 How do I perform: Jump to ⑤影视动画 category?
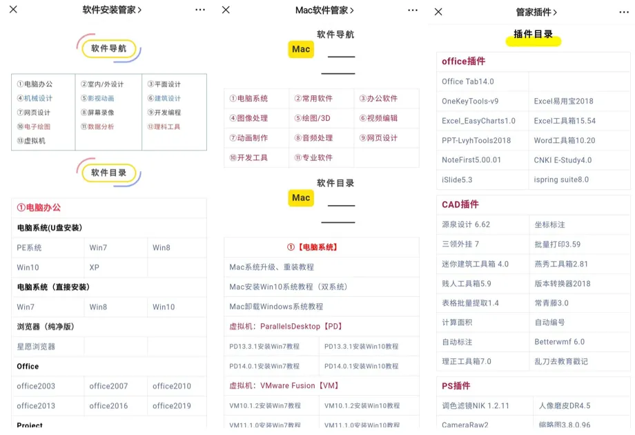click(x=97, y=99)
